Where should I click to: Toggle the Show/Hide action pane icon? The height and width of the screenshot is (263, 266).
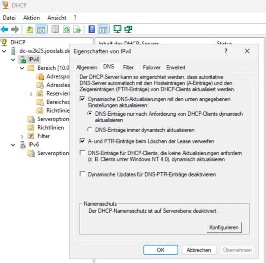pyautogui.click(x=103, y=29)
